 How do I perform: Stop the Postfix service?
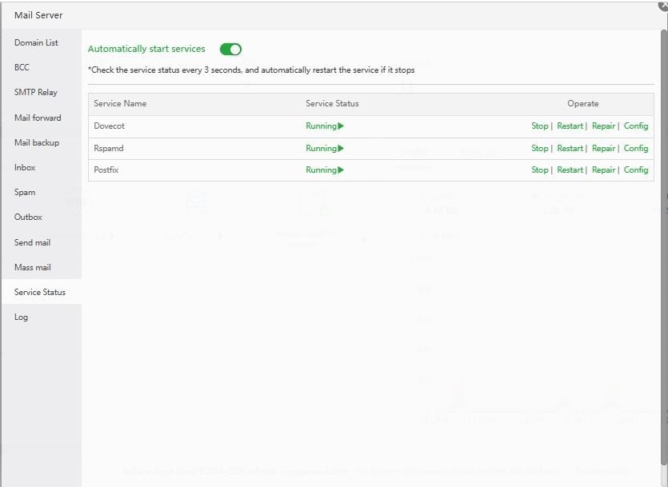540,170
